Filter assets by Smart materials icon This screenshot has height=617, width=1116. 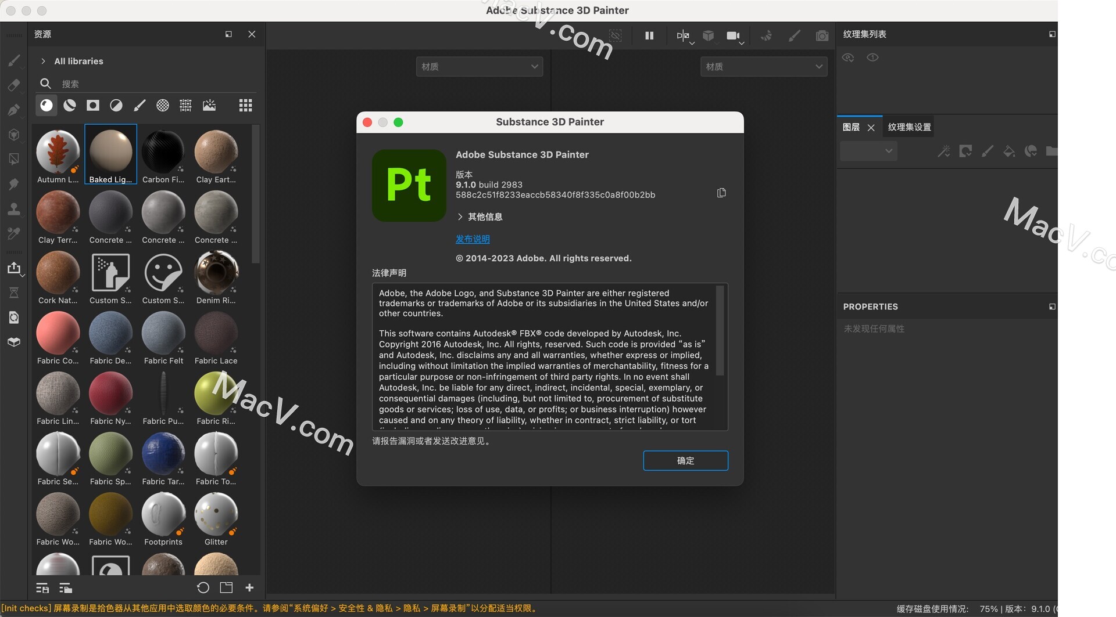pyautogui.click(x=70, y=105)
